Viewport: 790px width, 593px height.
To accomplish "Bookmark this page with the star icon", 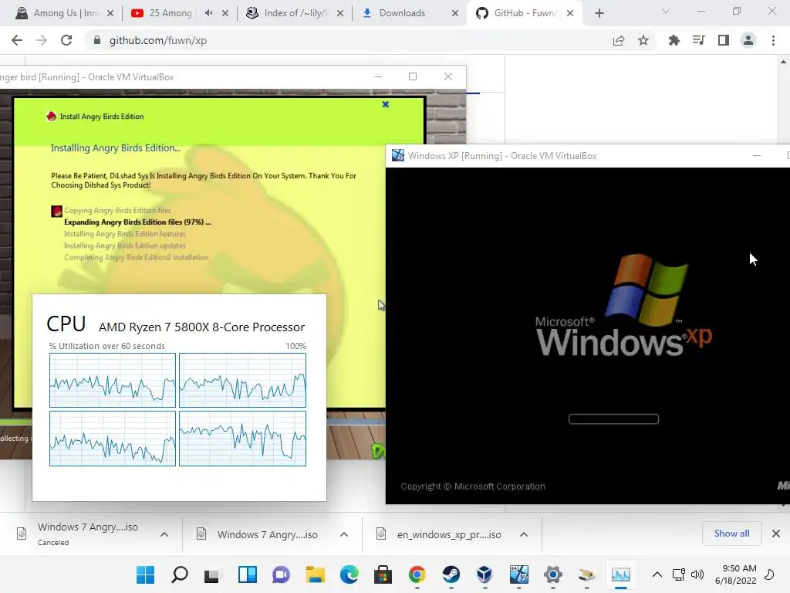I will click(x=643, y=40).
